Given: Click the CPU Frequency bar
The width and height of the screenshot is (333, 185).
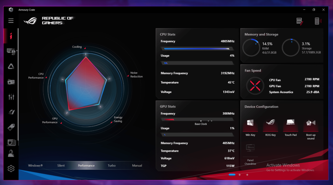Looking at the screenshot, I should [x=197, y=49].
